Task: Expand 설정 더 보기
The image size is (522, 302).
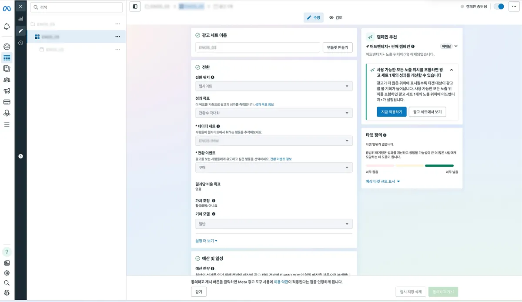Action: pyautogui.click(x=207, y=241)
